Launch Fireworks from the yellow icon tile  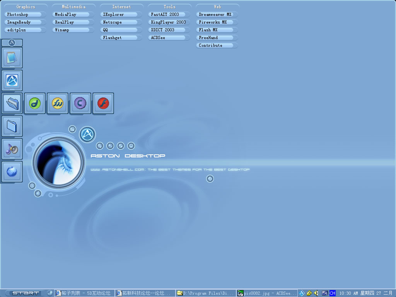click(x=58, y=103)
